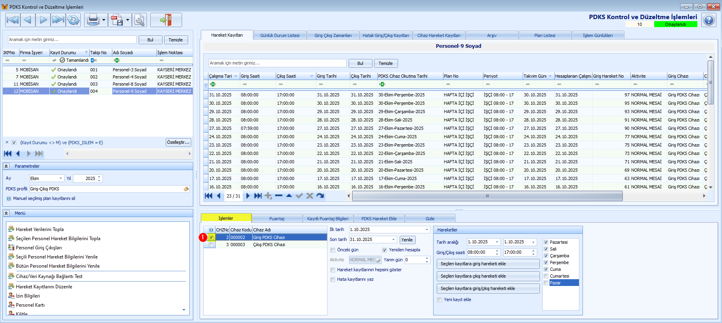
Task: Click the blue help question mark icon
Action: [709, 20]
